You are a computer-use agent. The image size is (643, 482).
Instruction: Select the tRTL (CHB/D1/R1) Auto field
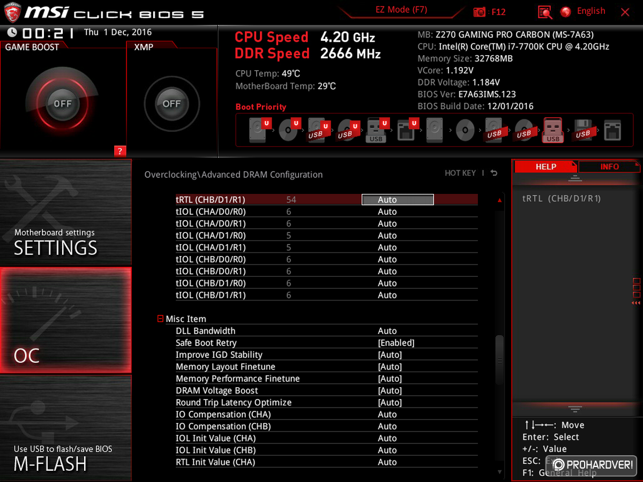point(398,200)
